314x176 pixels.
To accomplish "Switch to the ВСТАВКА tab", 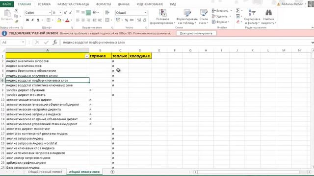I will coord(44,4).
